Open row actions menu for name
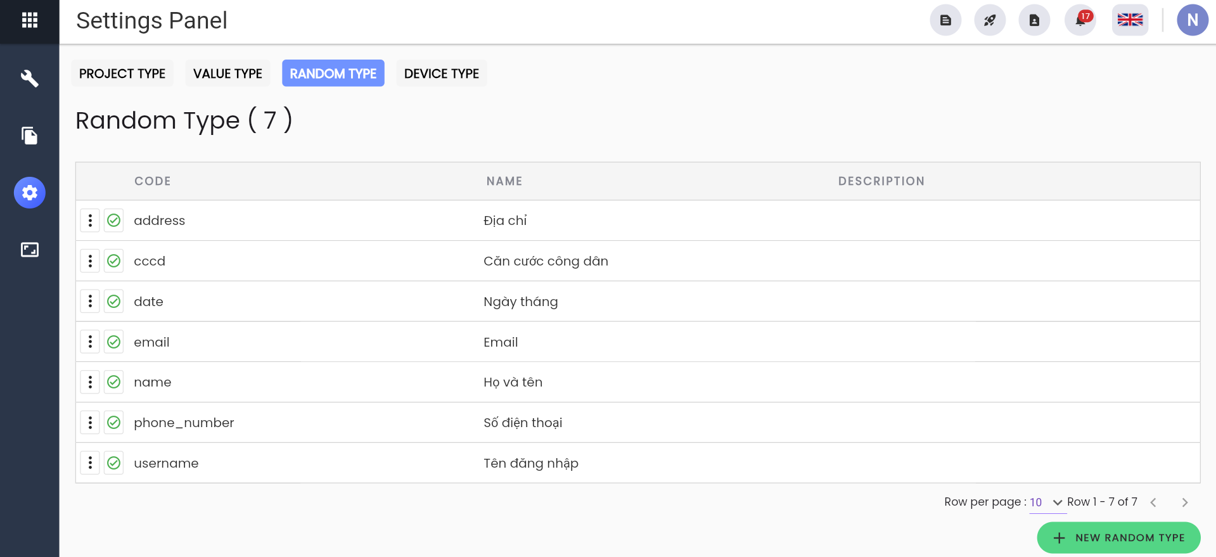 coord(90,382)
